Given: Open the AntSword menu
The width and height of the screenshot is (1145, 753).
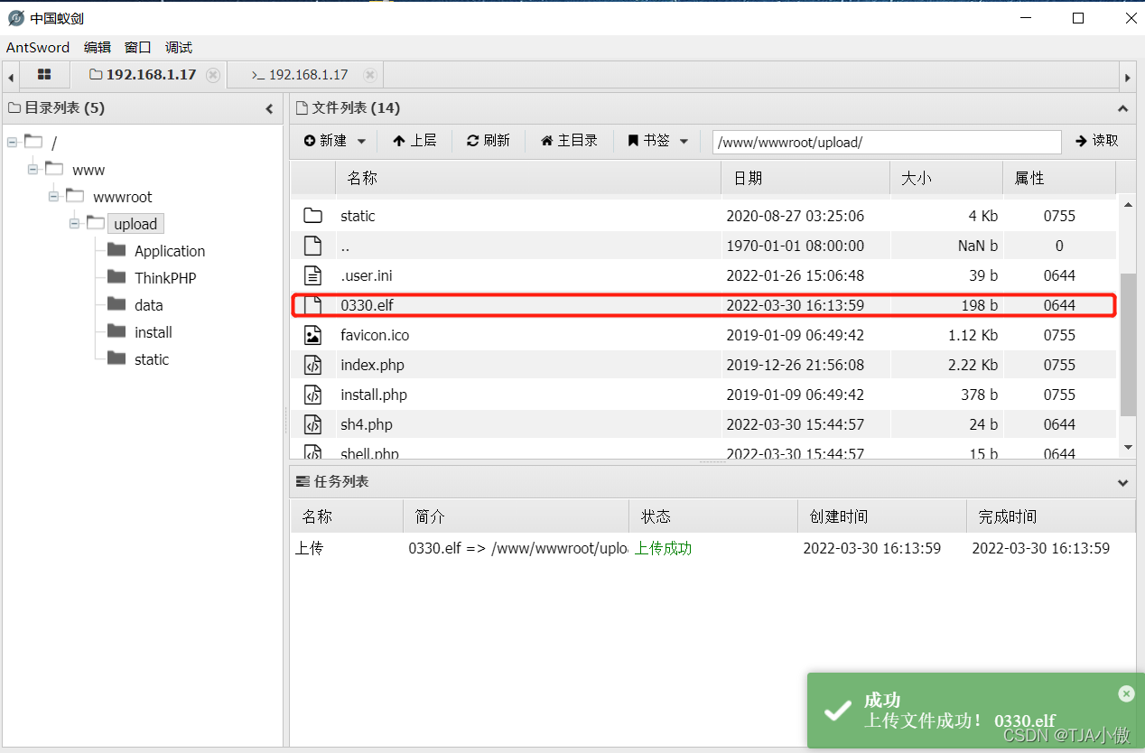Looking at the screenshot, I should pyautogui.click(x=38, y=48).
